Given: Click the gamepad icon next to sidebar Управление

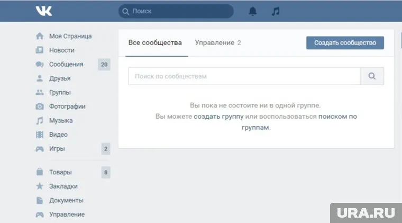Looking at the screenshot, I should (40, 215).
